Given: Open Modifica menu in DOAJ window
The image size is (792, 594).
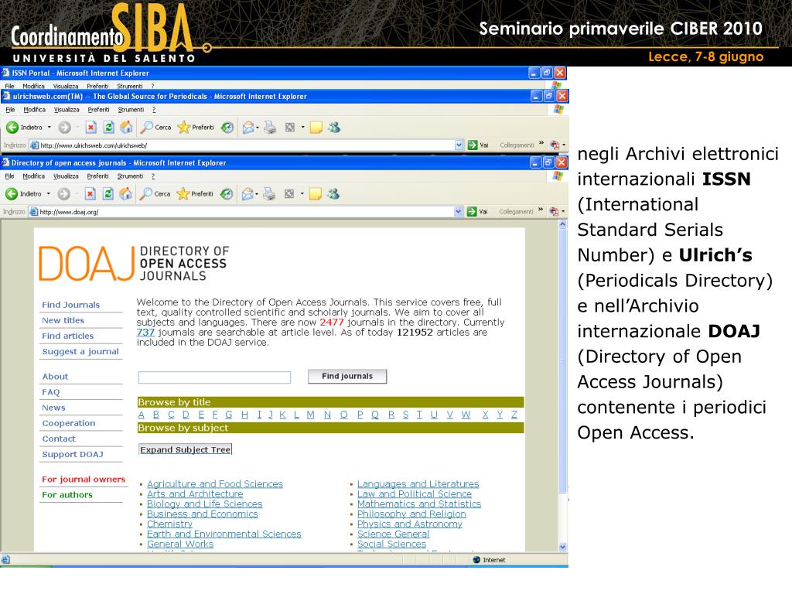Looking at the screenshot, I should (x=33, y=176).
